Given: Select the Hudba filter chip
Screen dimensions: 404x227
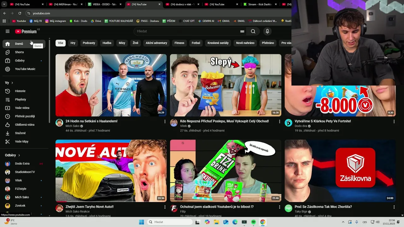Looking at the screenshot, I should [x=107, y=43].
